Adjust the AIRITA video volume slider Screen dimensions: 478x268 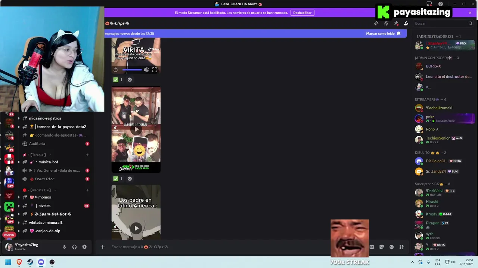click(x=132, y=70)
